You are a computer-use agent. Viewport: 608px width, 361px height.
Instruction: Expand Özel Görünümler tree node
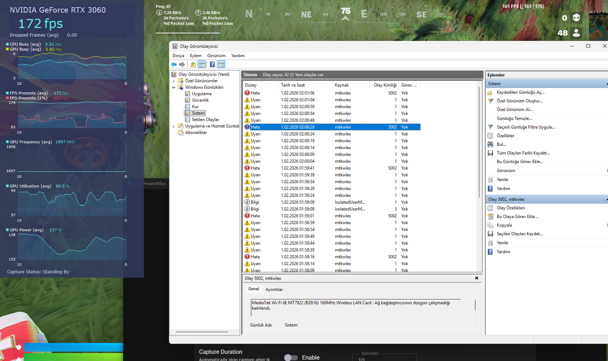(x=174, y=81)
